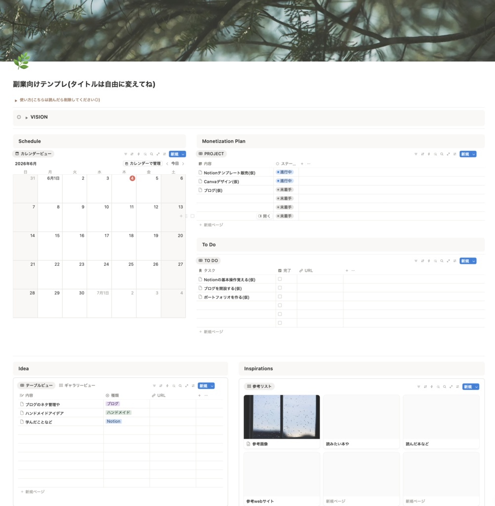This screenshot has height=506, width=495.
Task: Jump to 今日 in the calendar
Action: (x=175, y=164)
